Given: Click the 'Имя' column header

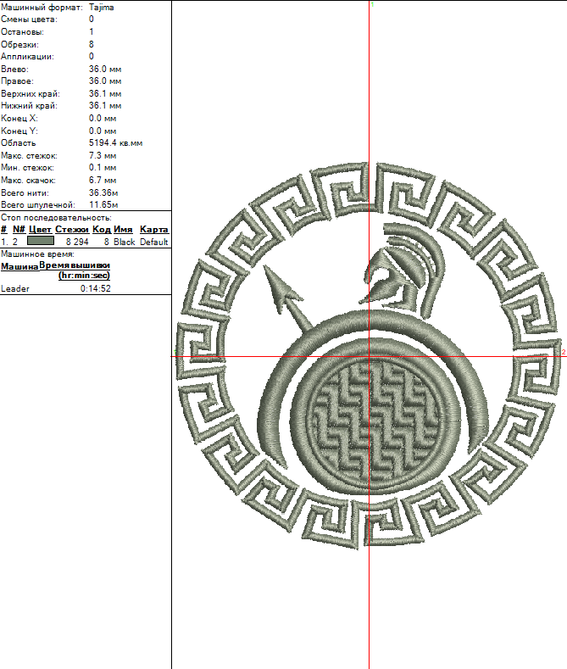Looking at the screenshot, I should pyautogui.click(x=123, y=230).
